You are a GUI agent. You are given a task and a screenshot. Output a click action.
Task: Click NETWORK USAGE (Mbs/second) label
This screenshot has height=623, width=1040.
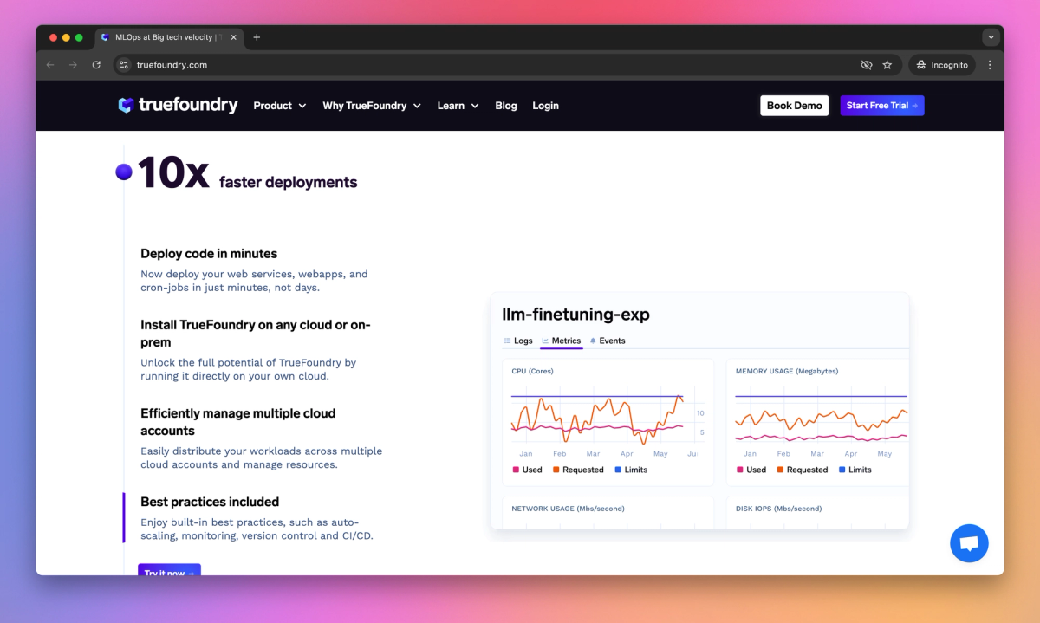coord(568,509)
